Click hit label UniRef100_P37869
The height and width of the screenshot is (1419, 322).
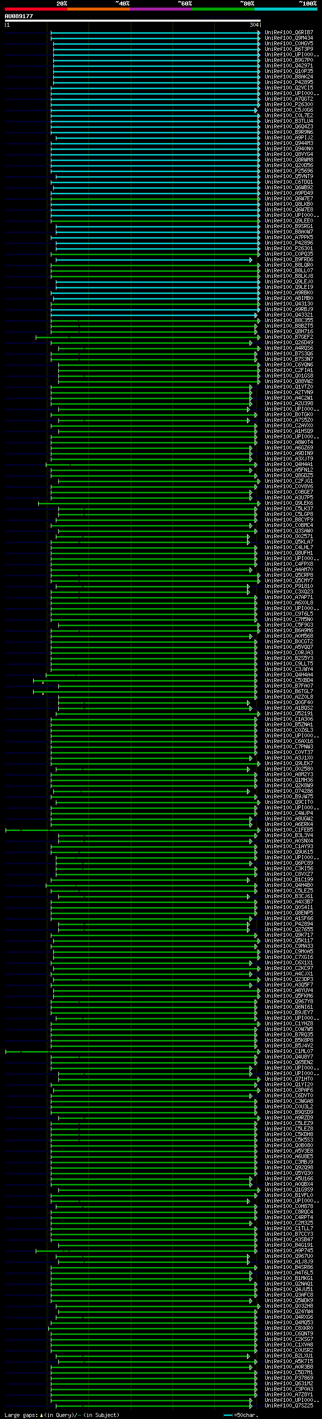tap(289, 1378)
